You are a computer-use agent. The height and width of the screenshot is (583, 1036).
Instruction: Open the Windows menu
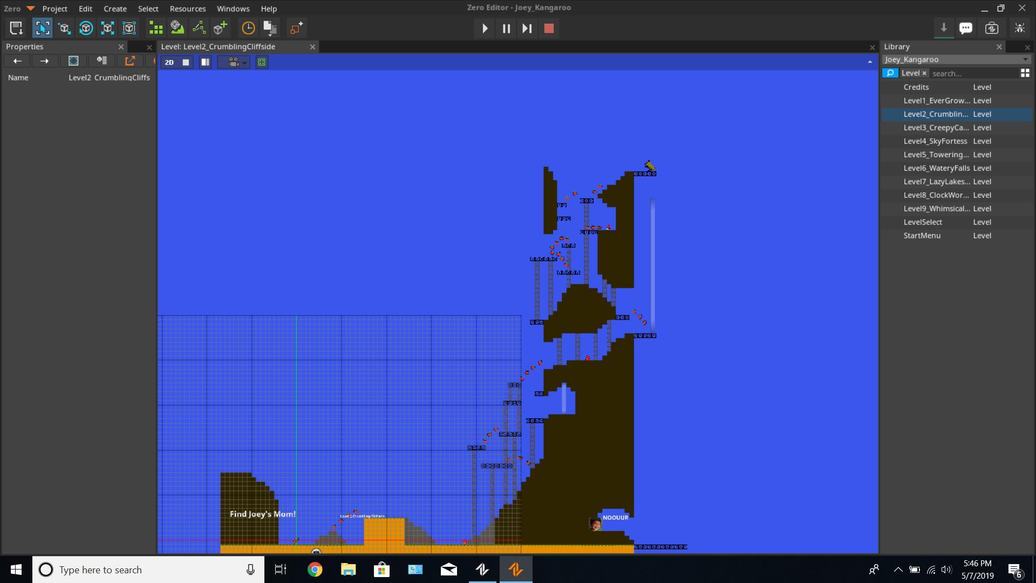(x=233, y=9)
